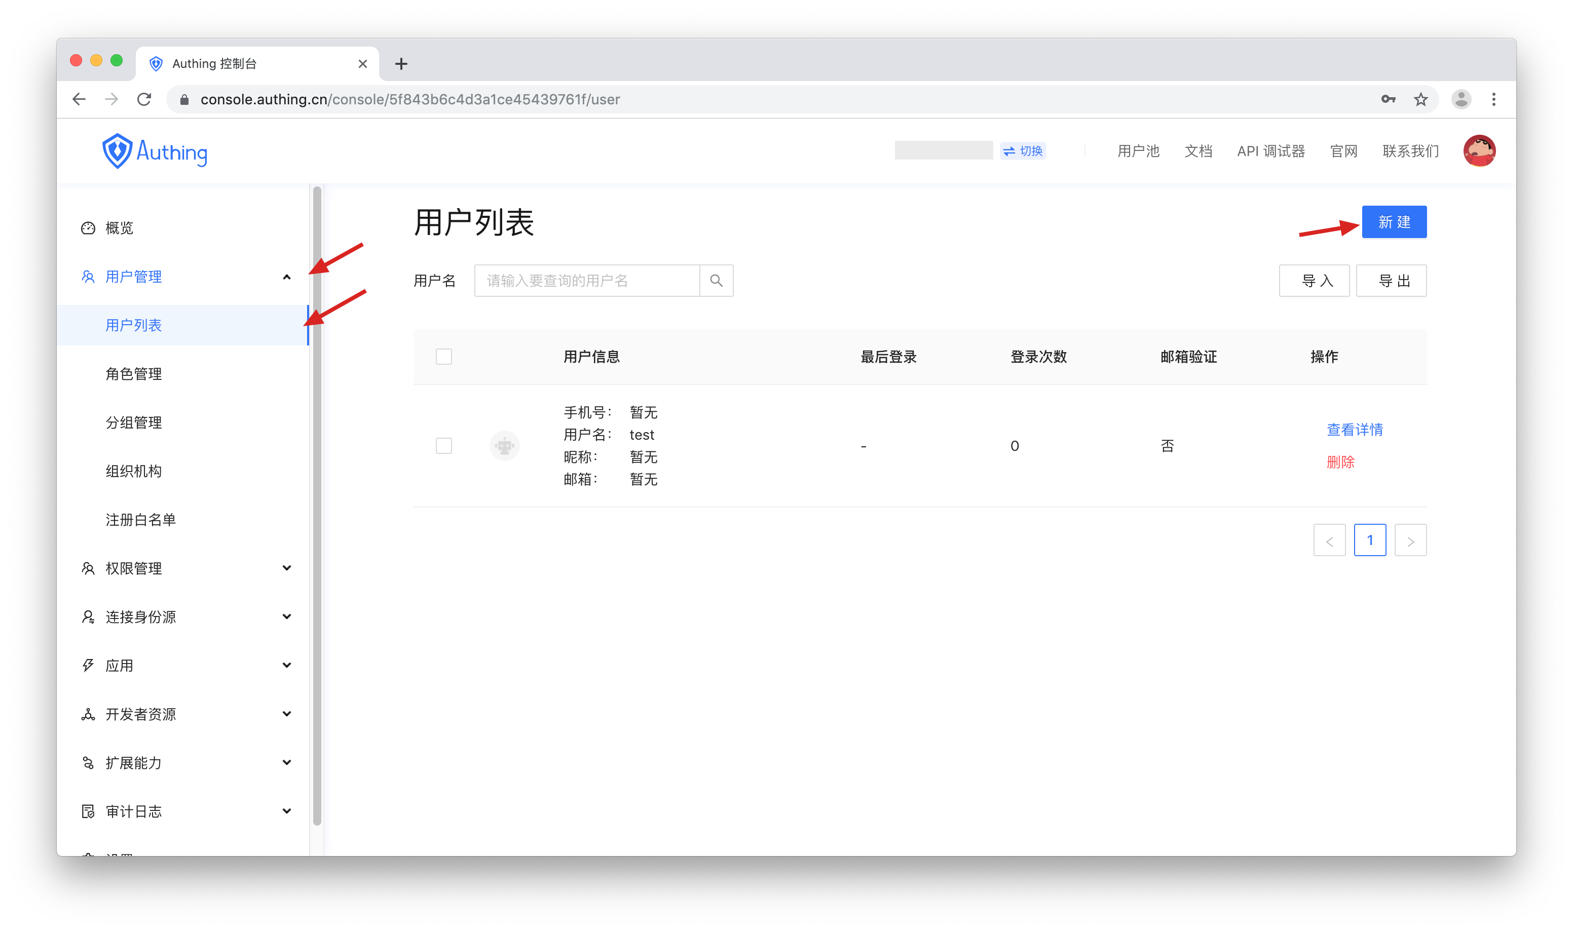Collapse the 用户管理 menu section

coord(287,277)
